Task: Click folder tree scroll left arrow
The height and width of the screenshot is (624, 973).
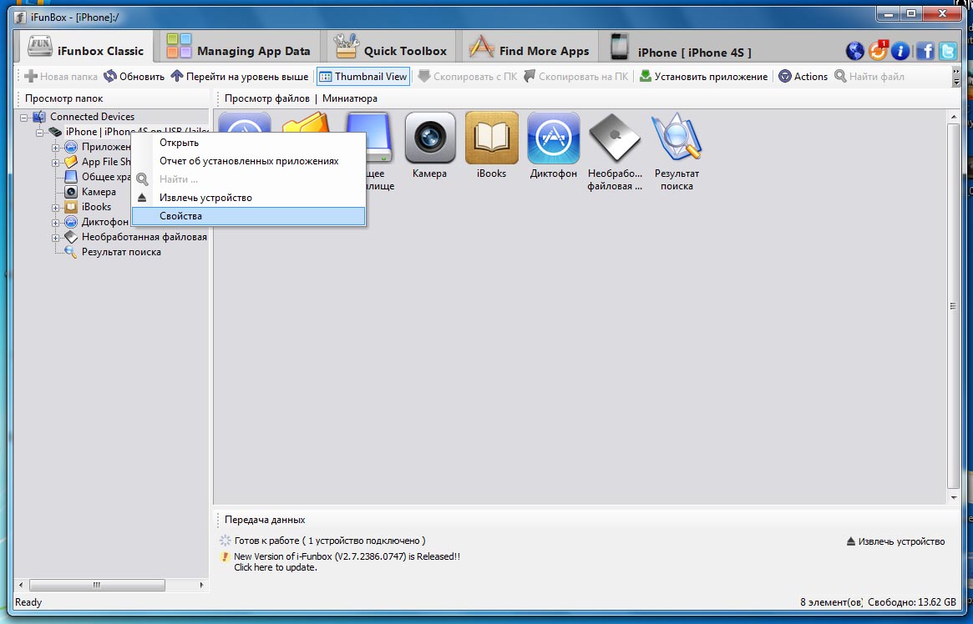Action: point(21,585)
